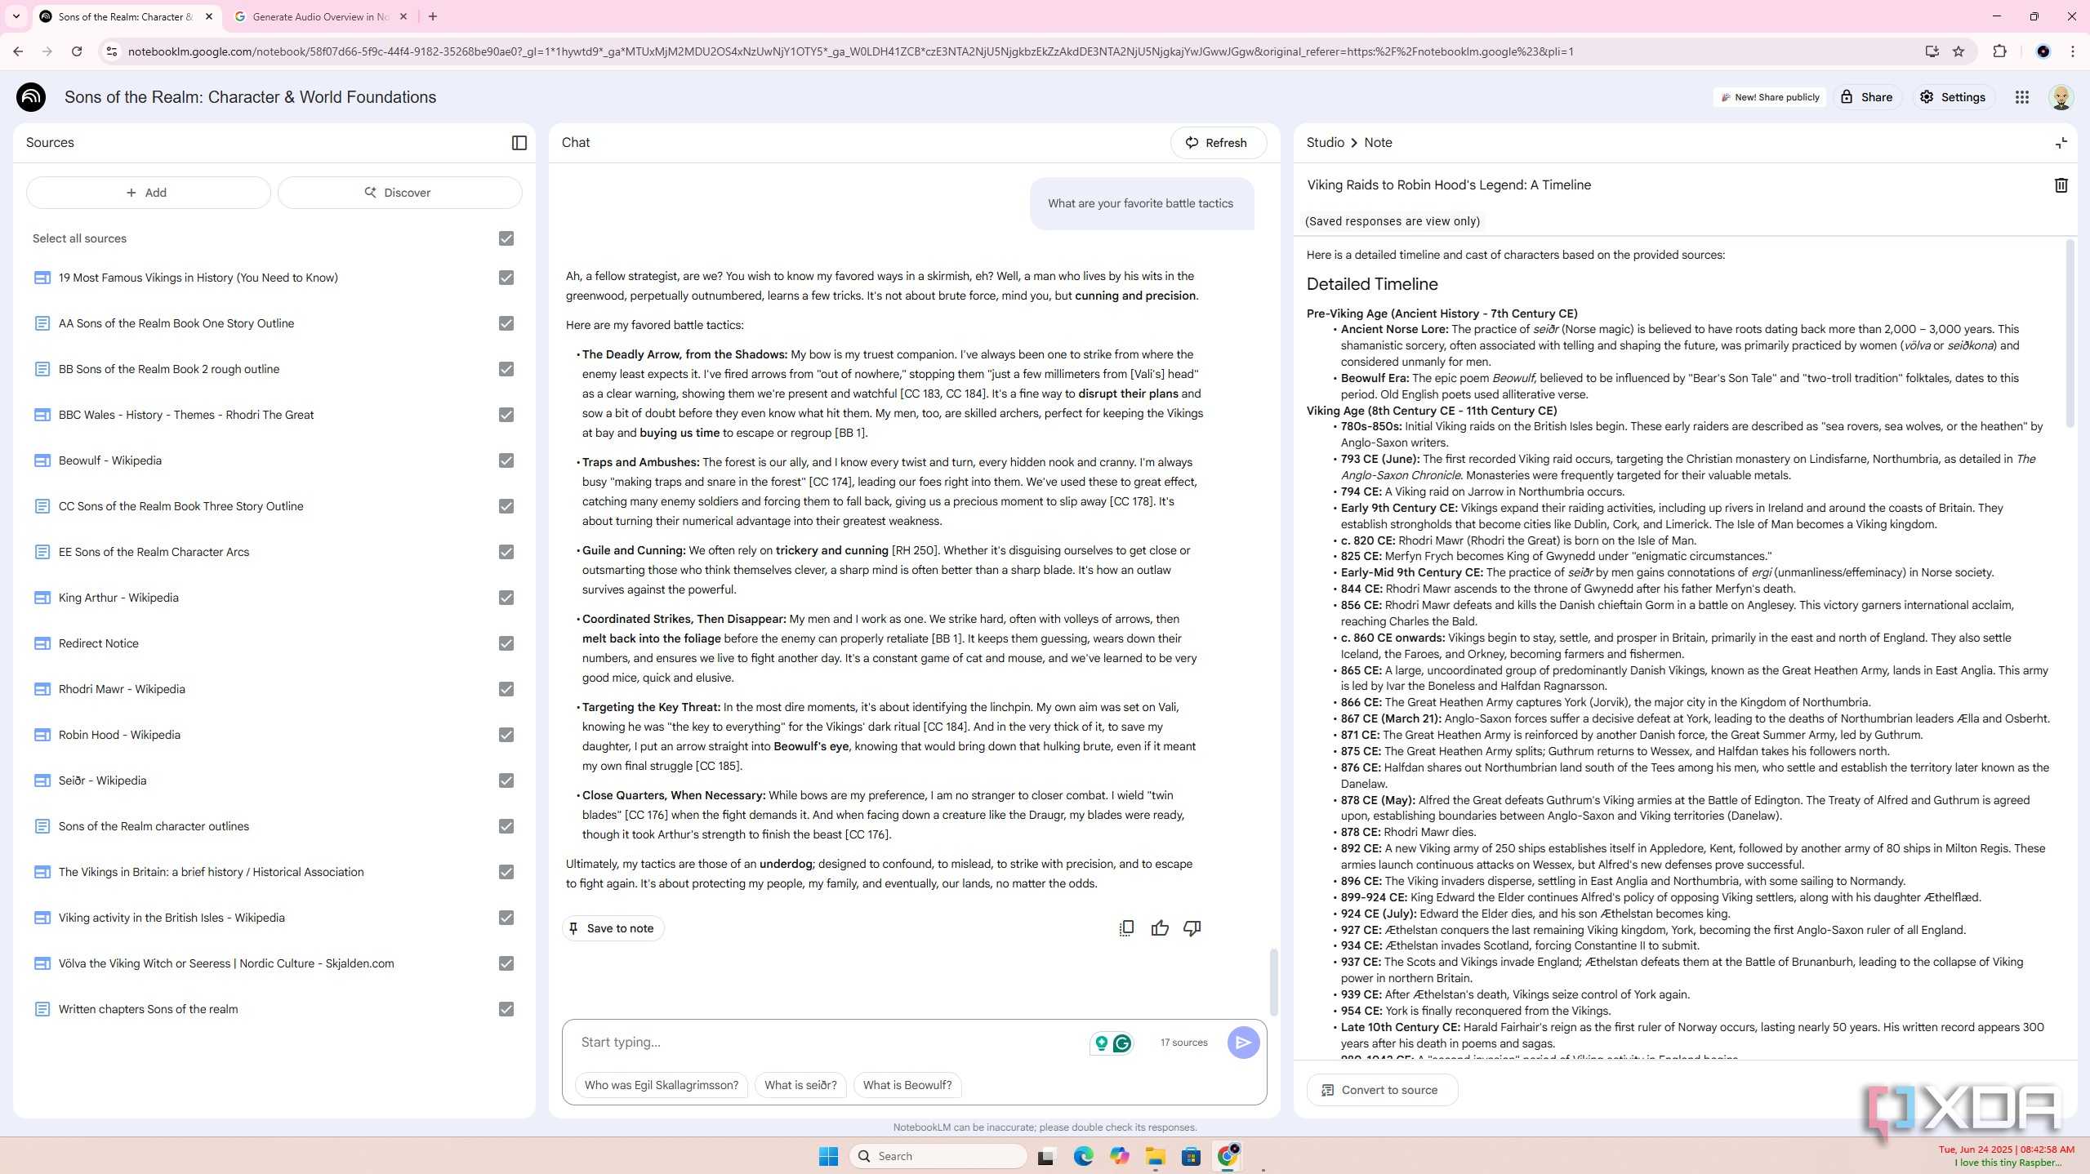Click the Discover sources button
Image resolution: width=2090 pixels, height=1174 pixels.
tap(399, 193)
